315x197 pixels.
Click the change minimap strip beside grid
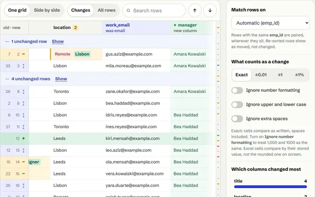pos(218,109)
